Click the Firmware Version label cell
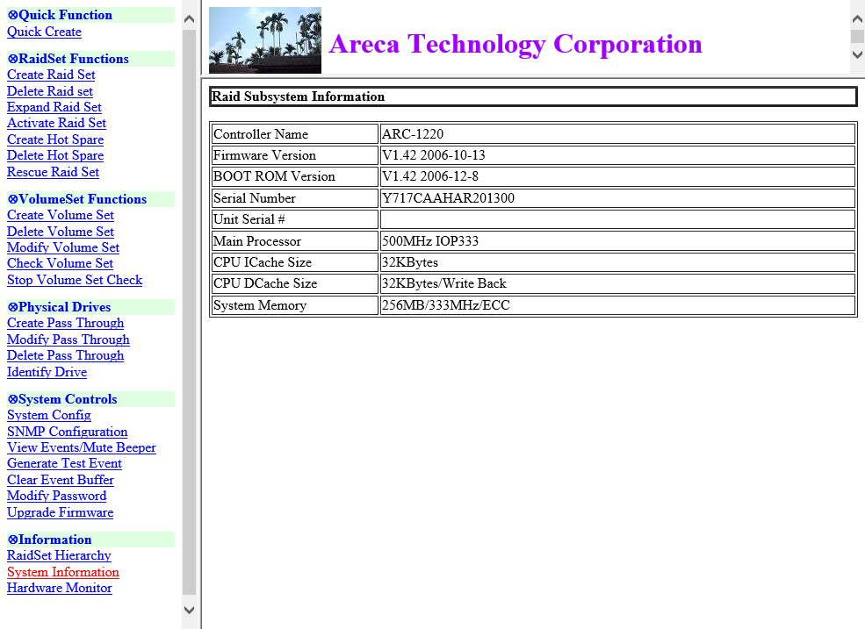Viewport: 865px width, 629px height. [294, 155]
